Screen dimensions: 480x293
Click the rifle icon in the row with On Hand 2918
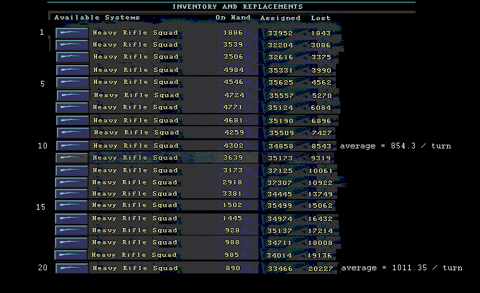(x=71, y=182)
